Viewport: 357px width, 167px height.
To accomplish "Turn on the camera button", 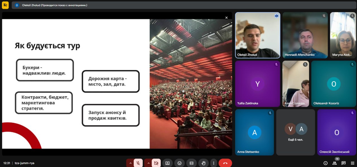I will tap(156, 163).
